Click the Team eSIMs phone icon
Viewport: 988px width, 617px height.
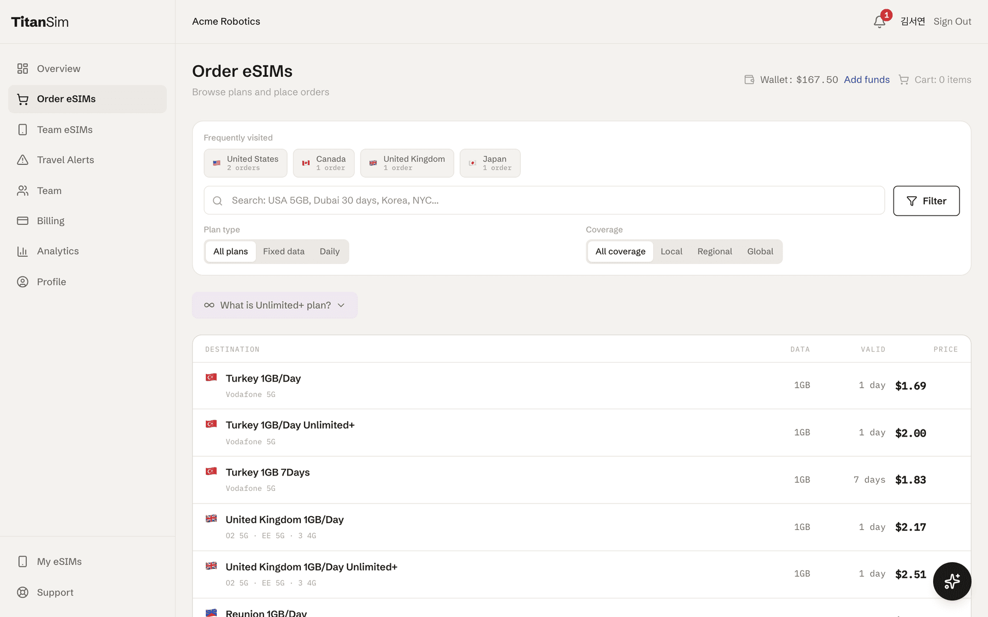point(23,129)
